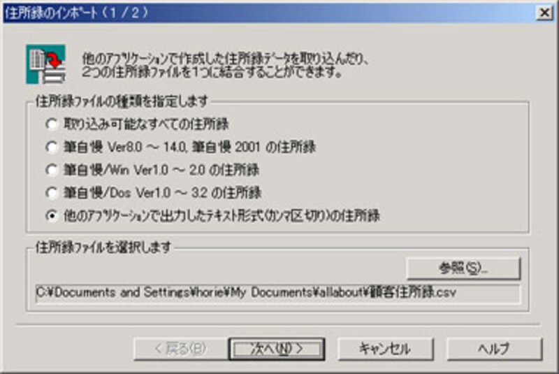Viewport: 559px width, 374px height.
Task: Click the address book import icon
Action: 45,64
